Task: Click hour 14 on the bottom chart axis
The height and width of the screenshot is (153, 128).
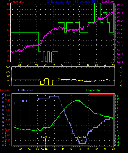Action: (71, 149)
